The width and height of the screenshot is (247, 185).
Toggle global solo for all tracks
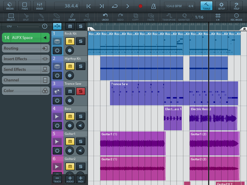[x=81, y=26]
